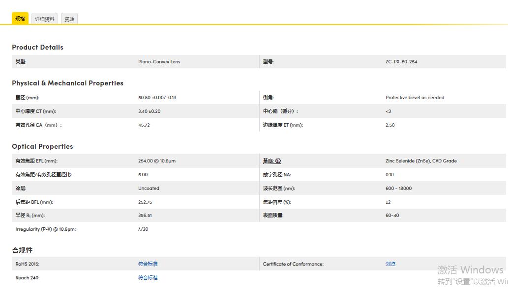This screenshot has height=295, width=508.
Task: Click the 合规性 section heading
Action: coord(22,250)
